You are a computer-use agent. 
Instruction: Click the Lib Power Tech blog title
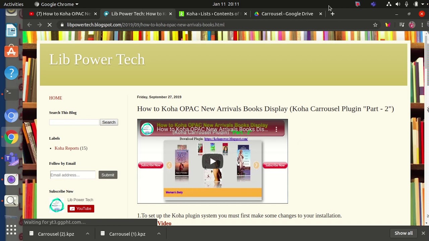tap(97, 59)
